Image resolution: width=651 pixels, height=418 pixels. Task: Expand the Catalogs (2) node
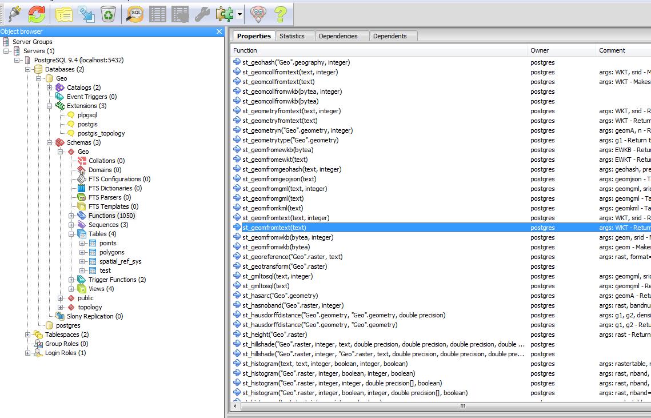click(50, 87)
